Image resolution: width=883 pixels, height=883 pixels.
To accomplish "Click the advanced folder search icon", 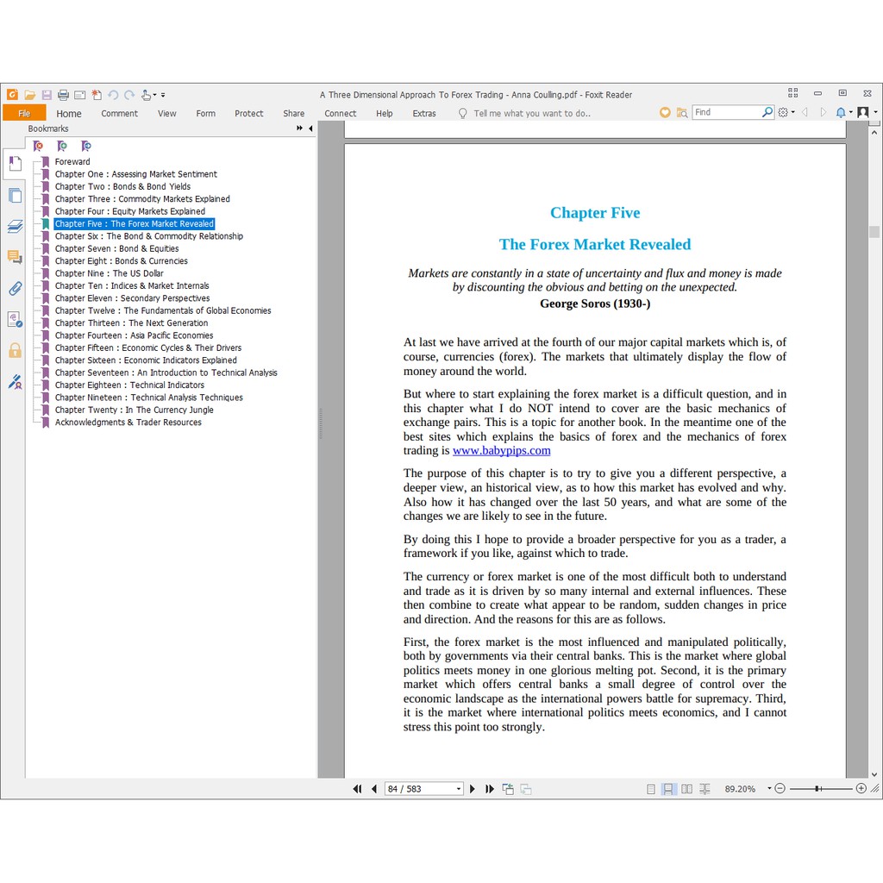I will click(682, 113).
